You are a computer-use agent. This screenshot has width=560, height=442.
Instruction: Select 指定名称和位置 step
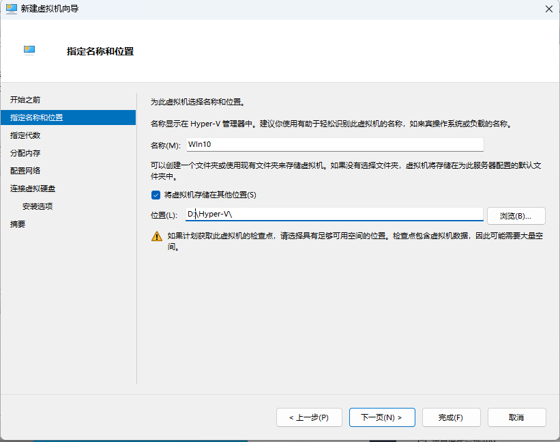[68, 118]
